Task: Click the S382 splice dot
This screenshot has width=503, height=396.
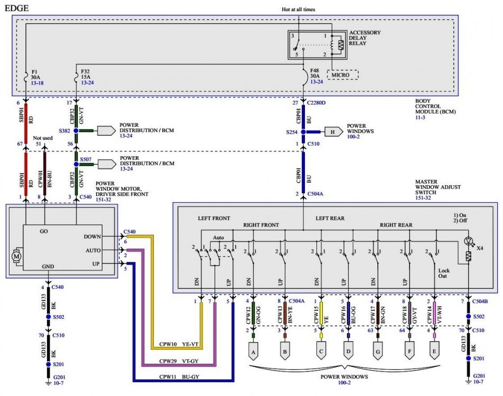Action: coord(76,130)
